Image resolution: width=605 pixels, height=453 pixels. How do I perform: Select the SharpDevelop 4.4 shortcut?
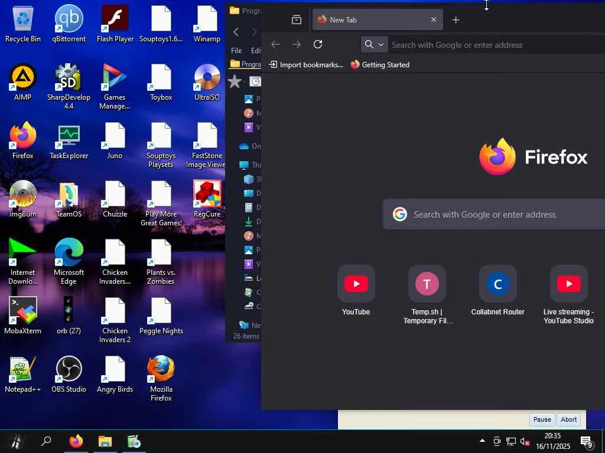[x=69, y=87]
